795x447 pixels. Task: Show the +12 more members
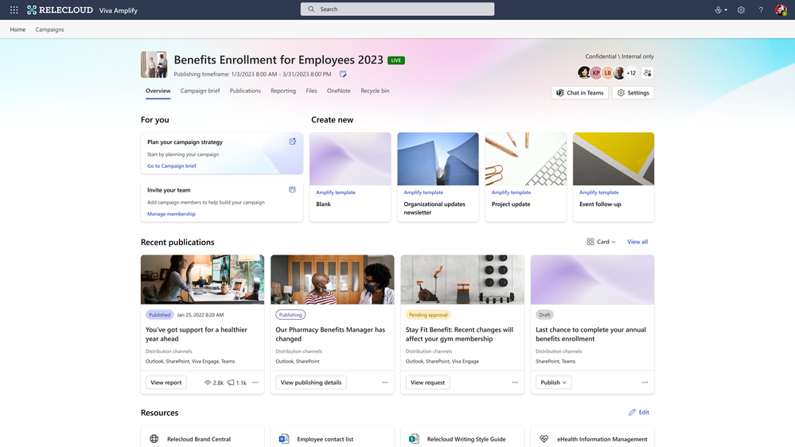631,73
